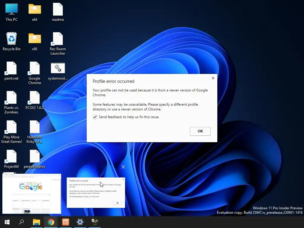
Task: Close the taskbar preview with the X
Action: coord(123,167)
